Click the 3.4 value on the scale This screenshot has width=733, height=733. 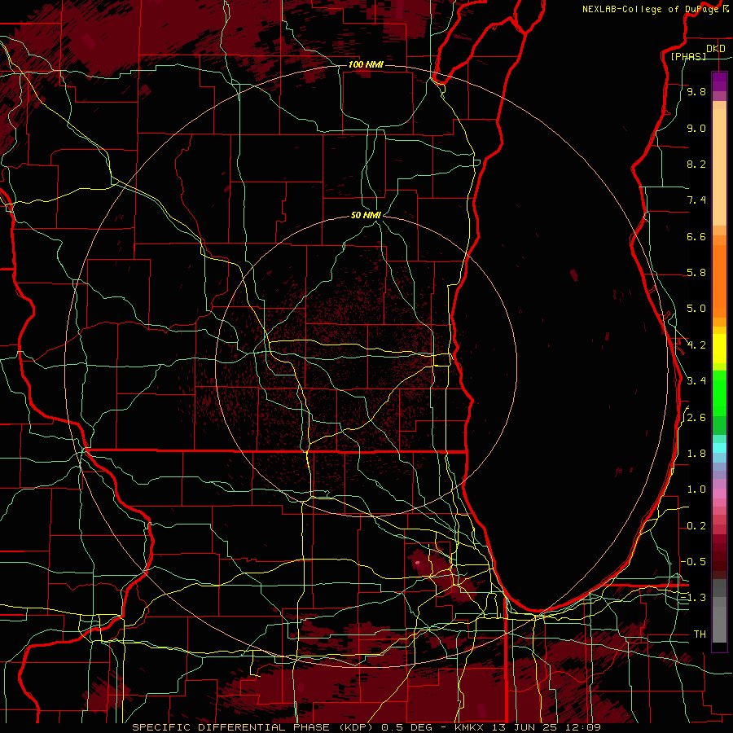(696, 381)
